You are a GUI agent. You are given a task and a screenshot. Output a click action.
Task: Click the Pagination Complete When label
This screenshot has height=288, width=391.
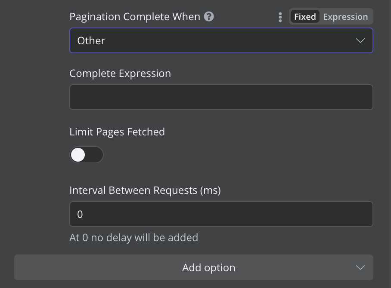(135, 17)
